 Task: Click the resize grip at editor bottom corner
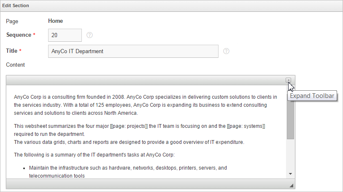click(x=291, y=185)
